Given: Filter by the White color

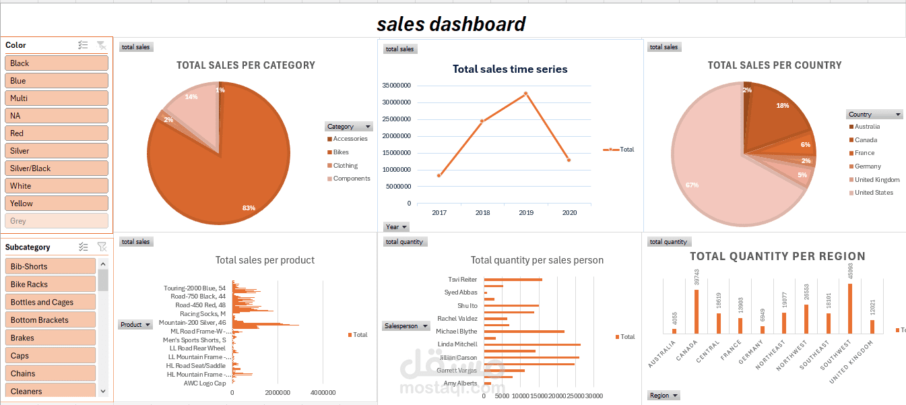Looking at the screenshot, I should [x=57, y=185].
